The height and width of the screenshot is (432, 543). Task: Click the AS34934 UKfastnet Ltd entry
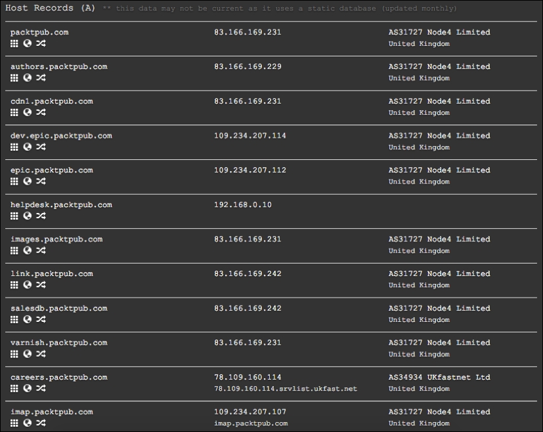(439, 377)
